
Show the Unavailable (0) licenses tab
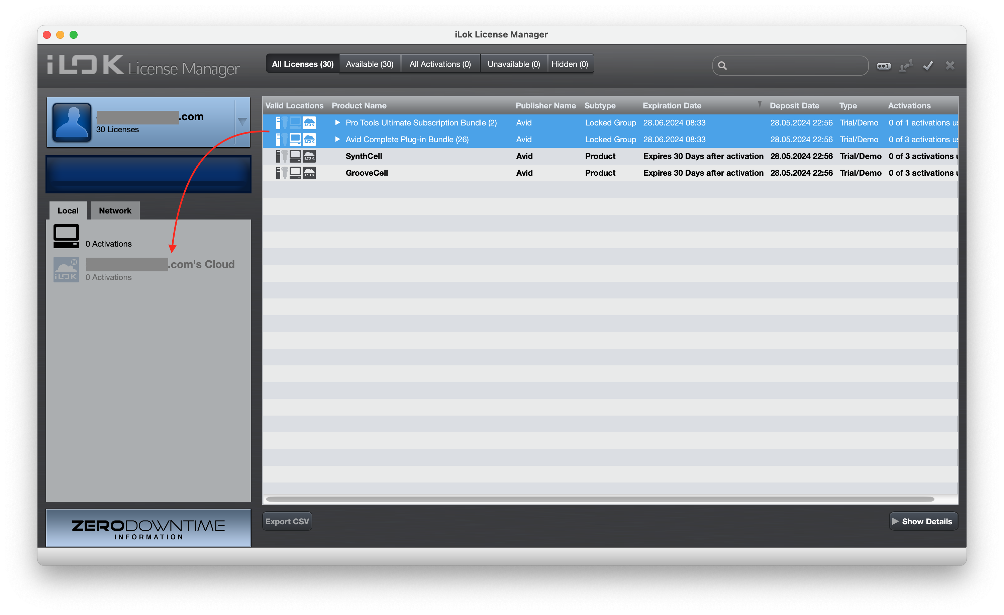pos(513,64)
